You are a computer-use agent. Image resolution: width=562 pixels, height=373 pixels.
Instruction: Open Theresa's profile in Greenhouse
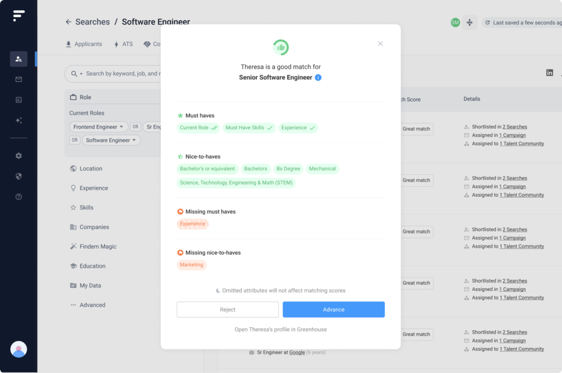click(280, 329)
